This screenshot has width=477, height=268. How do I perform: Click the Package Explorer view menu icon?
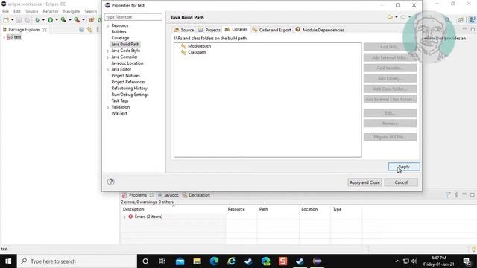coord(98,30)
